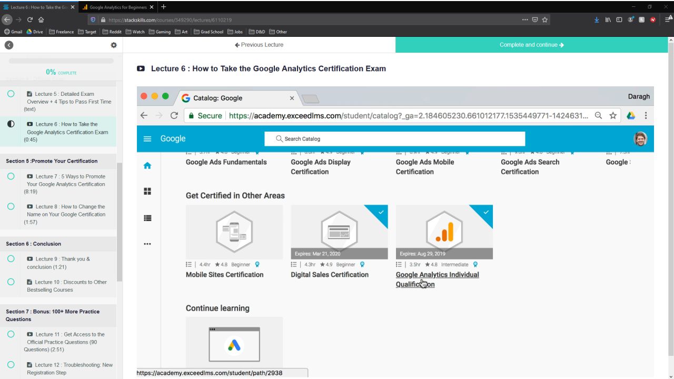The image size is (674, 379).
Task: Toggle completion circle for Lecture 8
Action: (x=11, y=206)
